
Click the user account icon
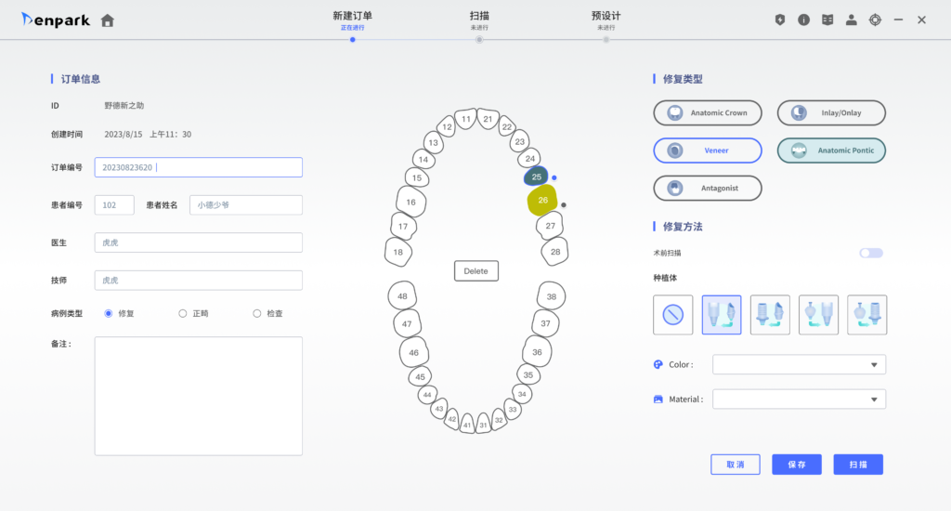(851, 20)
